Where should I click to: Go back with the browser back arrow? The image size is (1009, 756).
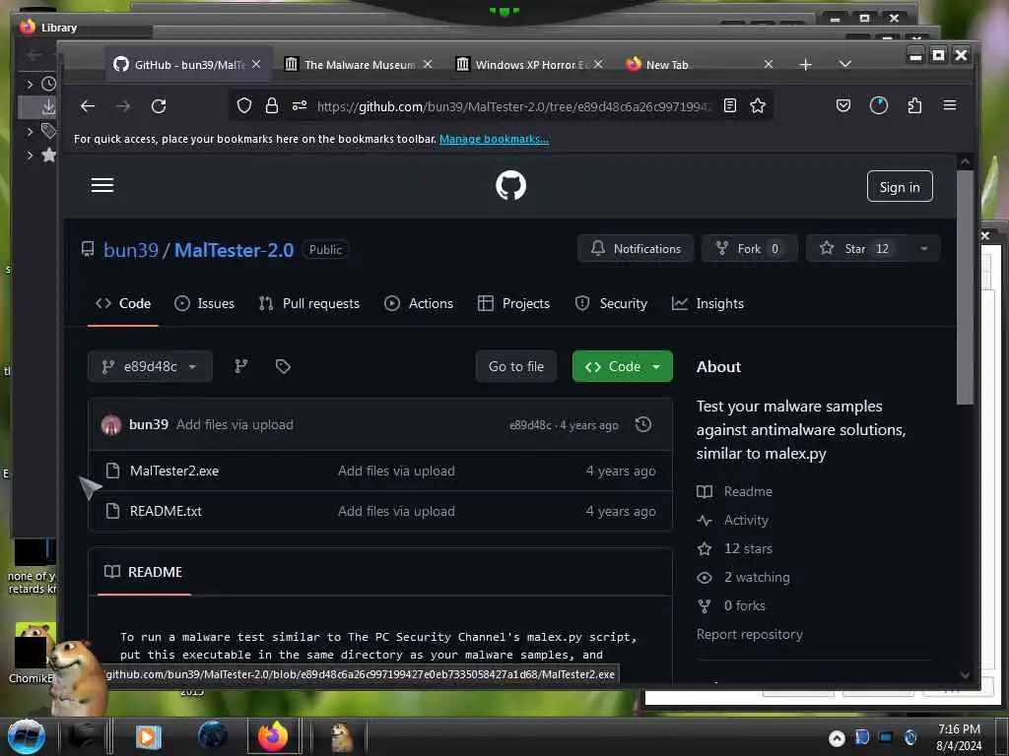88,106
